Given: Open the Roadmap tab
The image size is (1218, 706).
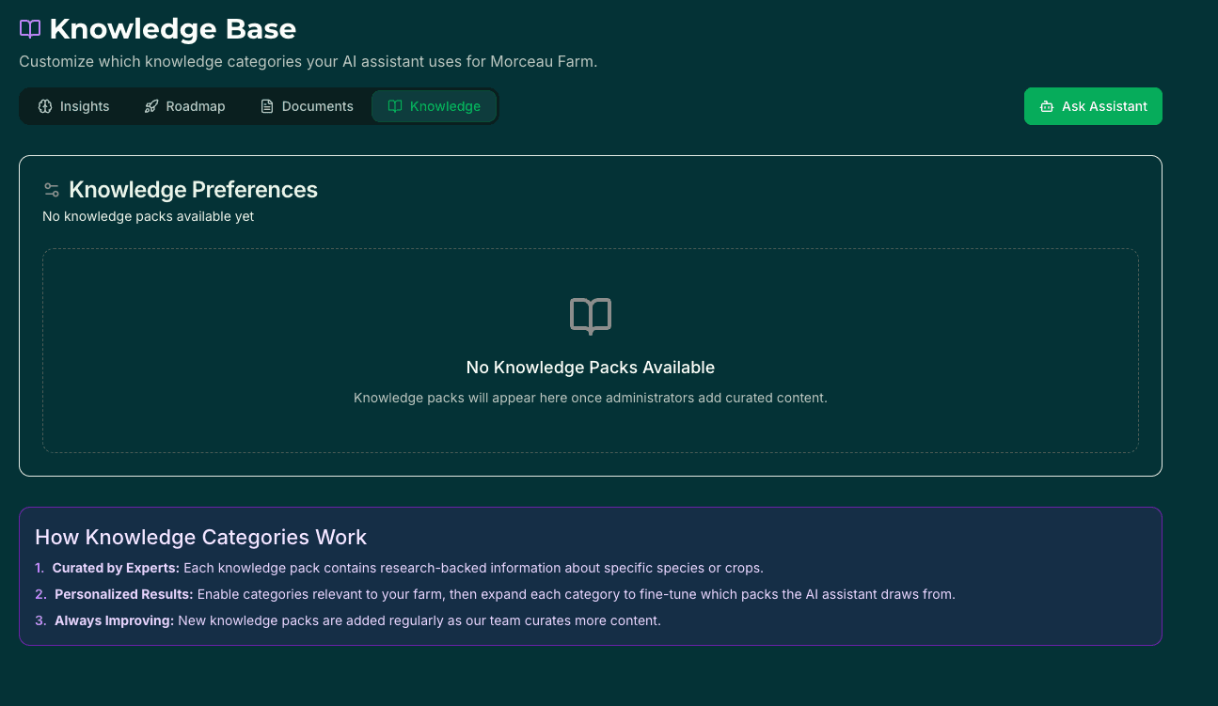Looking at the screenshot, I should [184, 106].
